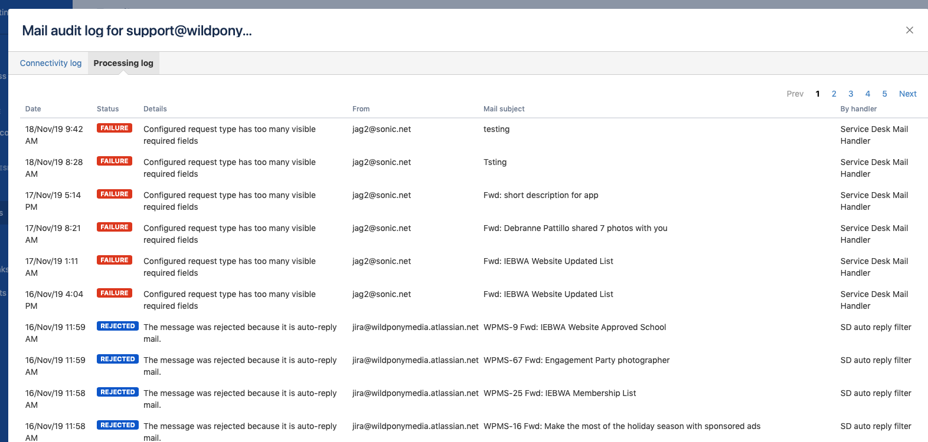The height and width of the screenshot is (442, 928).
Task: Click the WPMS-16 holiday season sponsored ads subject
Action: click(x=622, y=426)
